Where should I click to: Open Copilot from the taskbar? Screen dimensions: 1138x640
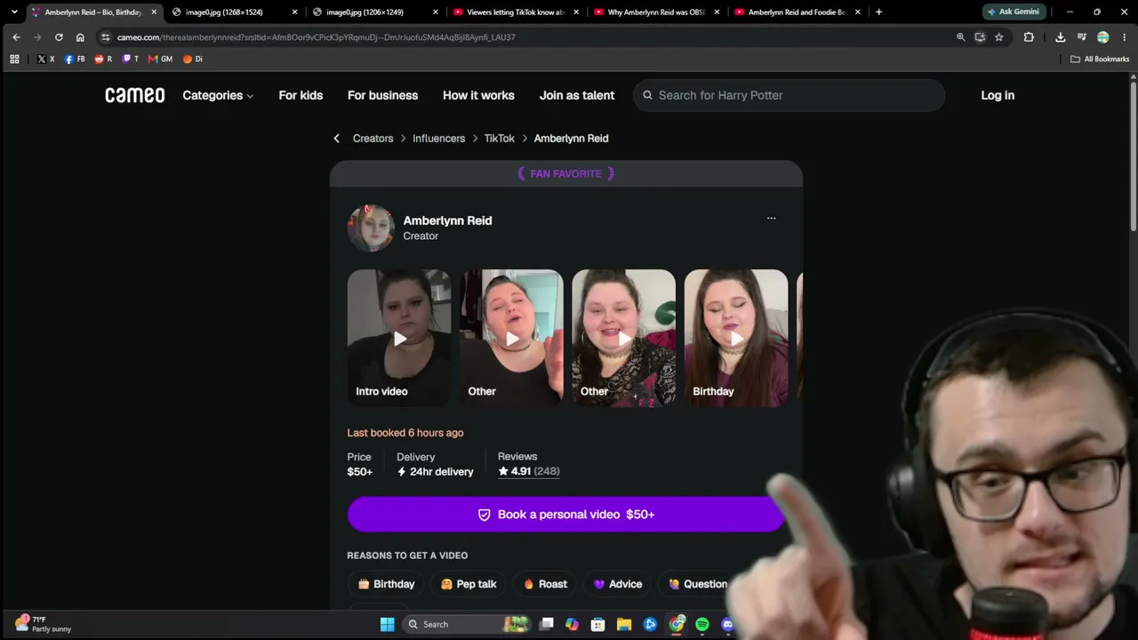[x=572, y=624]
